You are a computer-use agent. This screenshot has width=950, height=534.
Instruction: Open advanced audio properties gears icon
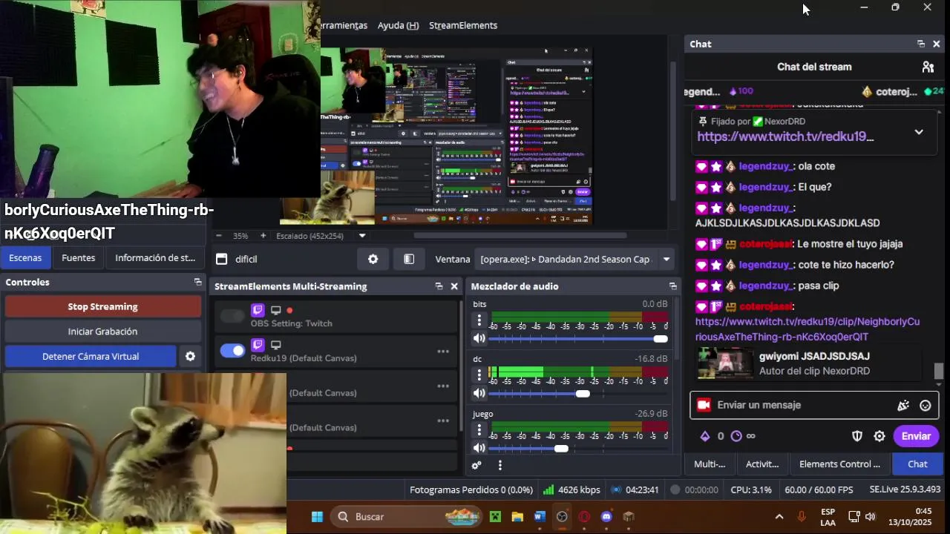tap(476, 465)
